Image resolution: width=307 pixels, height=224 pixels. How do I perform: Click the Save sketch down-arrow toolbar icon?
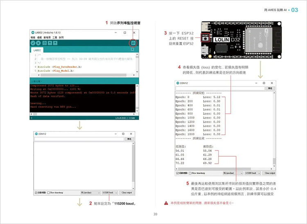click(55, 43)
